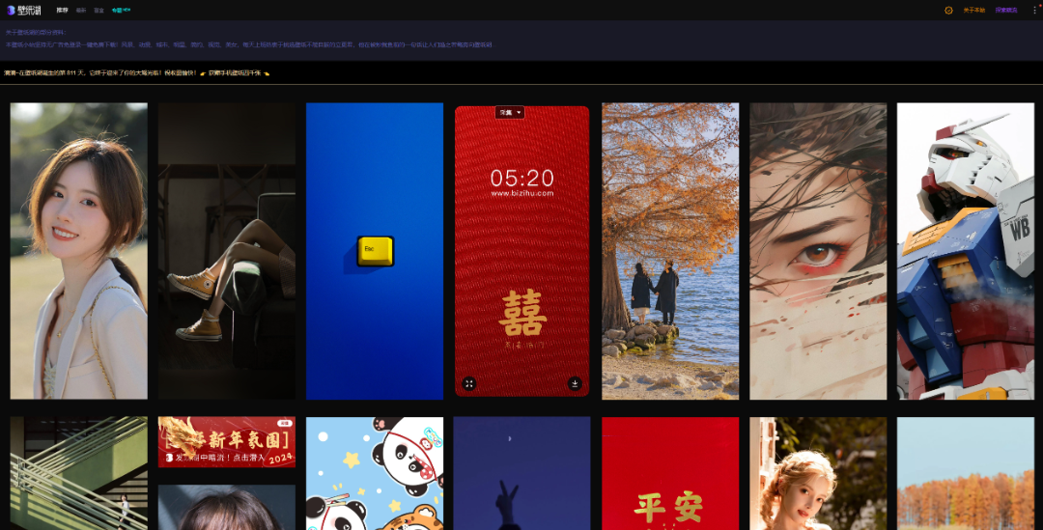Select the third gray nav tab in header

click(x=99, y=10)
